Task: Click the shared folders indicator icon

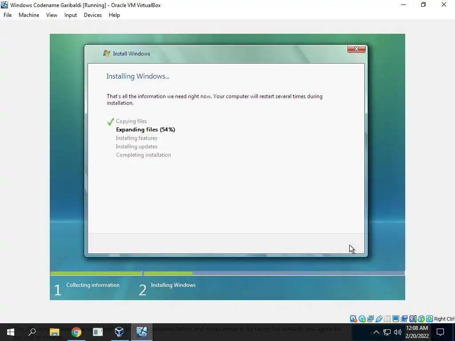Action: 387,319
